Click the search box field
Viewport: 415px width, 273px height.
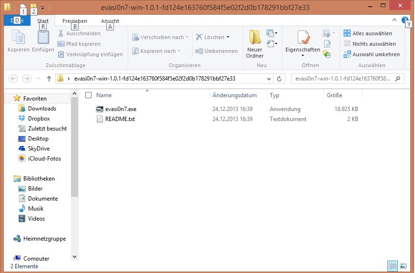(x=347, y=79)
